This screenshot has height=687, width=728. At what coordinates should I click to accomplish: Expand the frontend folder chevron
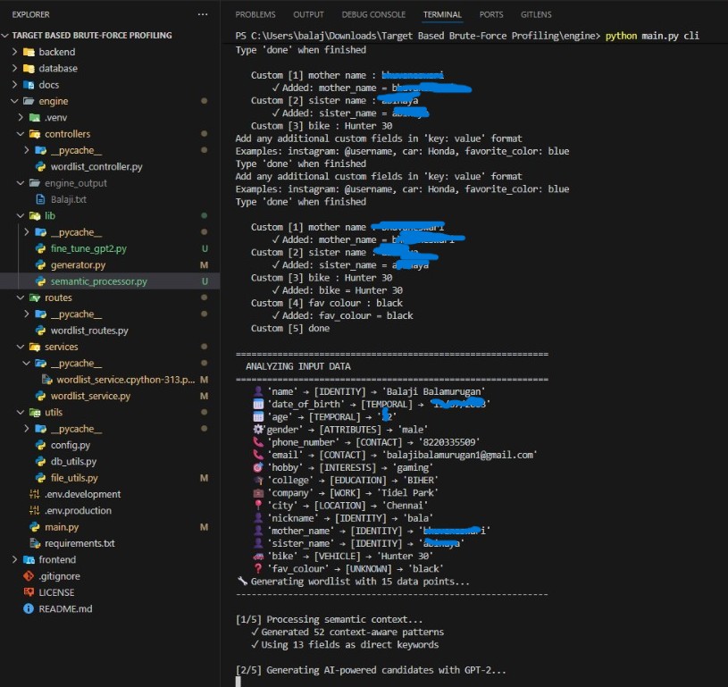pyautogui.click(x=14, y=560)
